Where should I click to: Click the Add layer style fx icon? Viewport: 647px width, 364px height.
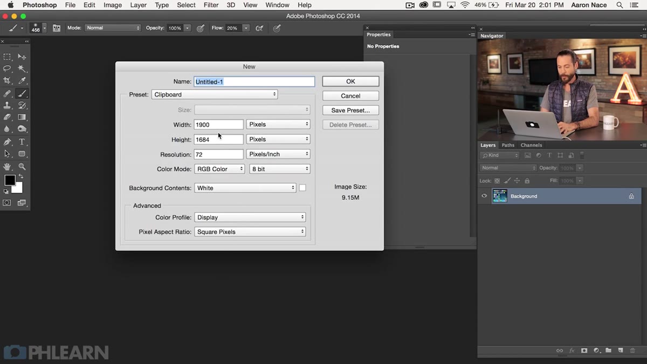(572, 351)
